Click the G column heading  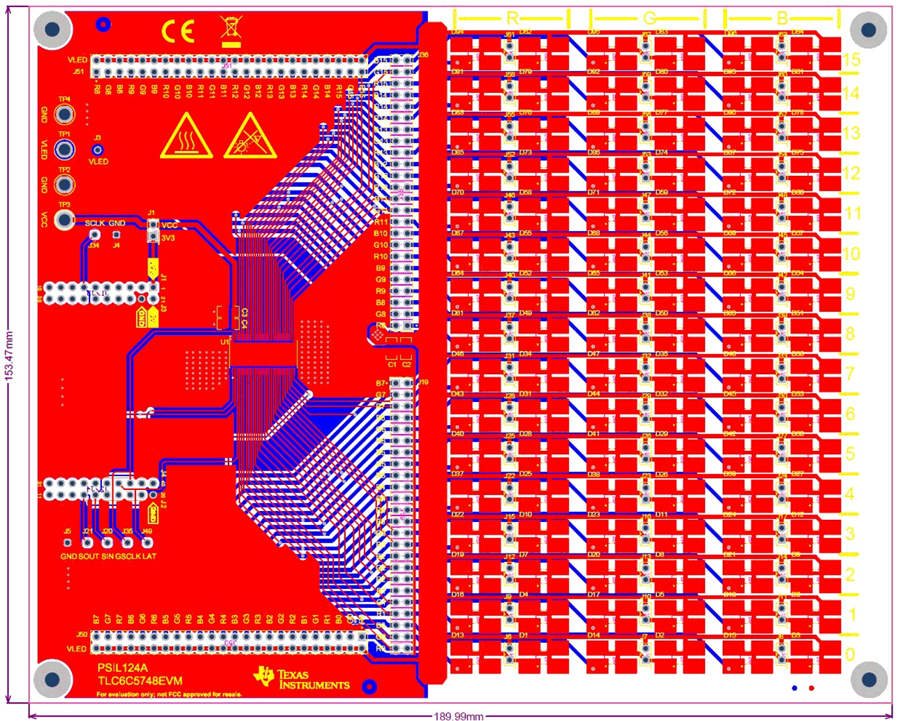pyautogui.click(x=649, y=18)
